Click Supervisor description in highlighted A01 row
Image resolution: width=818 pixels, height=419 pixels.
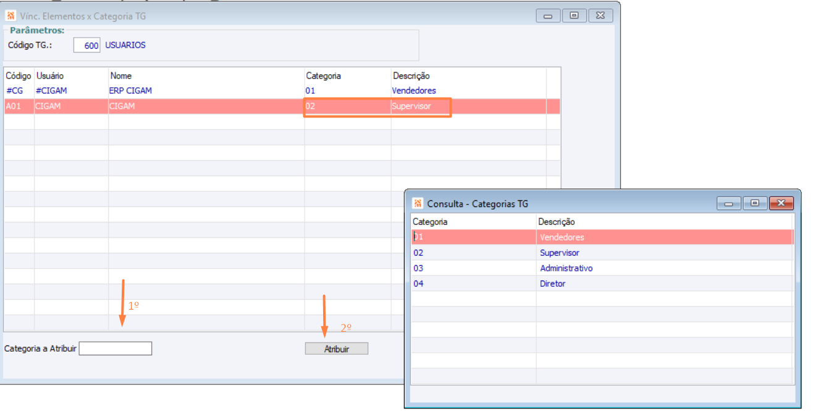pyautogui.click(x=411, y=106)
